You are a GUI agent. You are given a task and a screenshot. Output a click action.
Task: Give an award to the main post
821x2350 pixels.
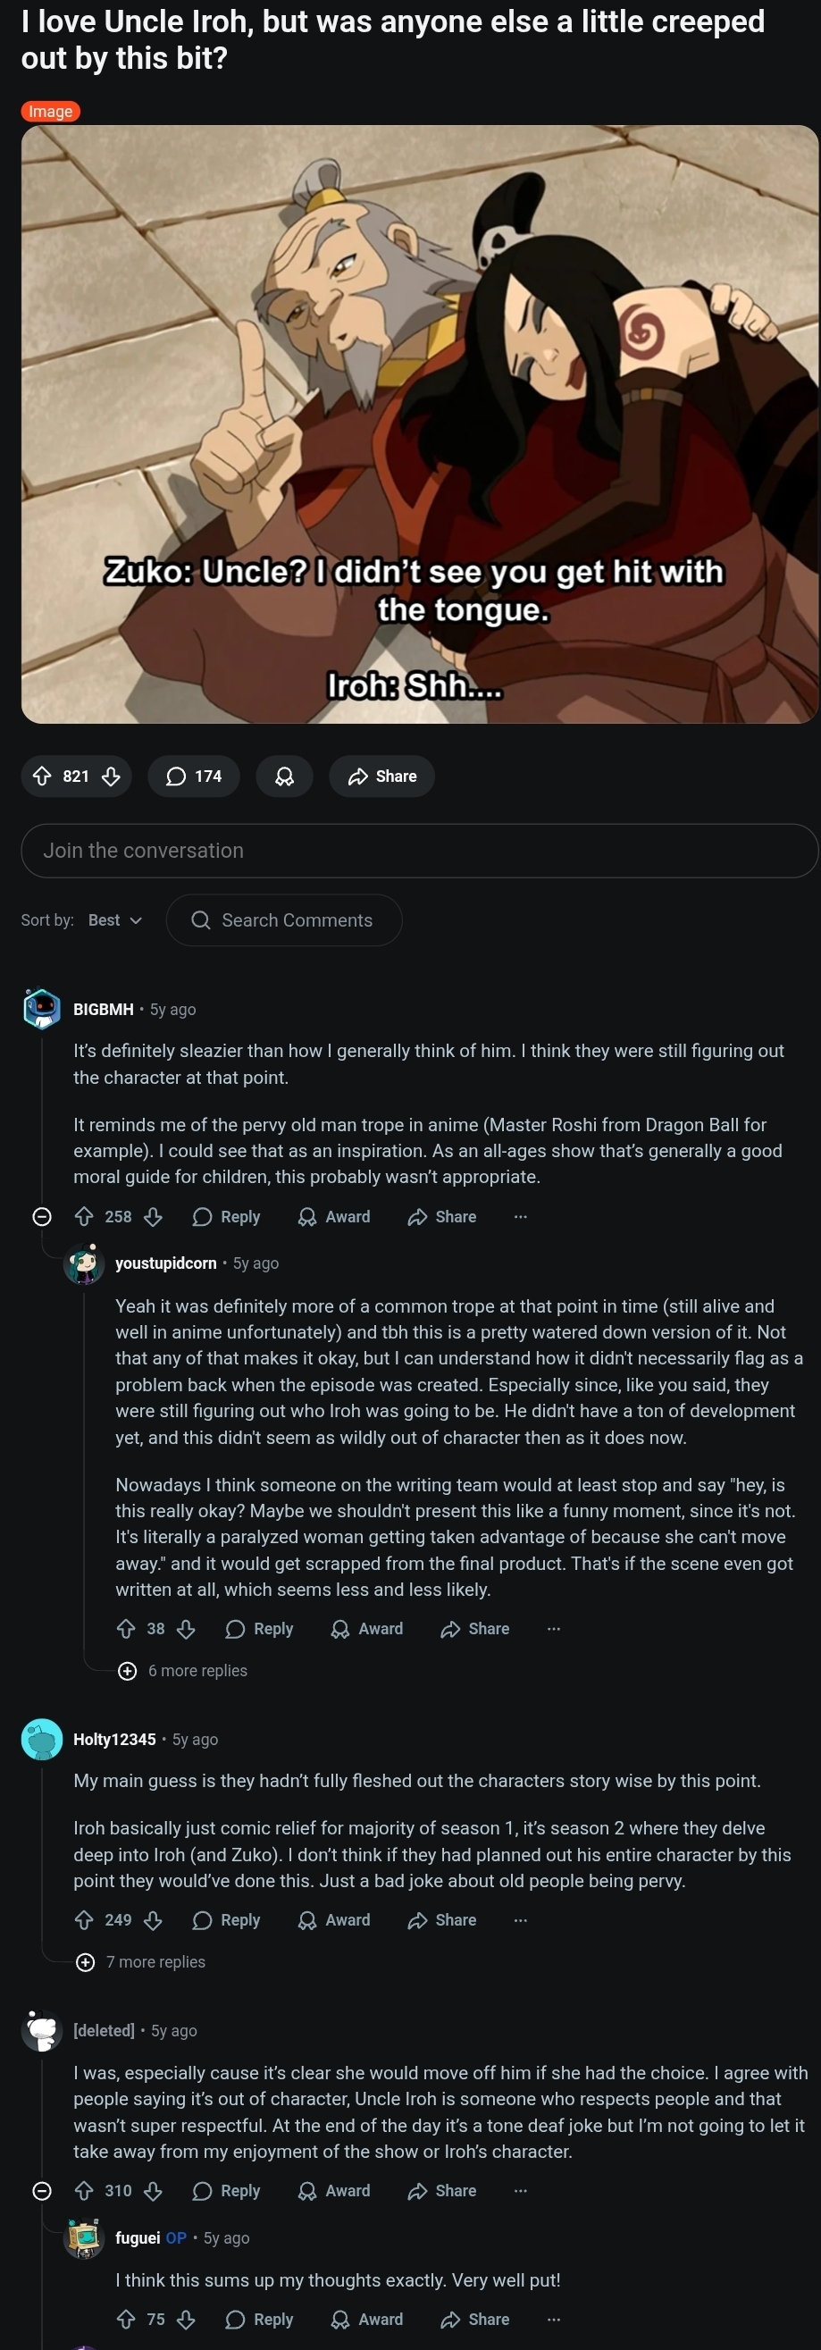click(285, 776)
